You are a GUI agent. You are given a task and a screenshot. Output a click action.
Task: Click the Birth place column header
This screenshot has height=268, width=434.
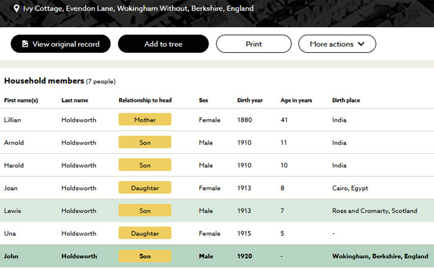pyautogui.click(x=346, y=100)
